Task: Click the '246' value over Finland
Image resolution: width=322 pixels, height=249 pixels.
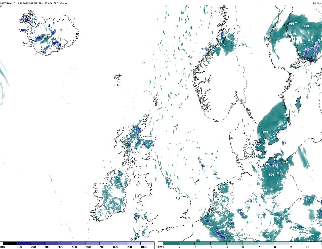Action: 307,49
